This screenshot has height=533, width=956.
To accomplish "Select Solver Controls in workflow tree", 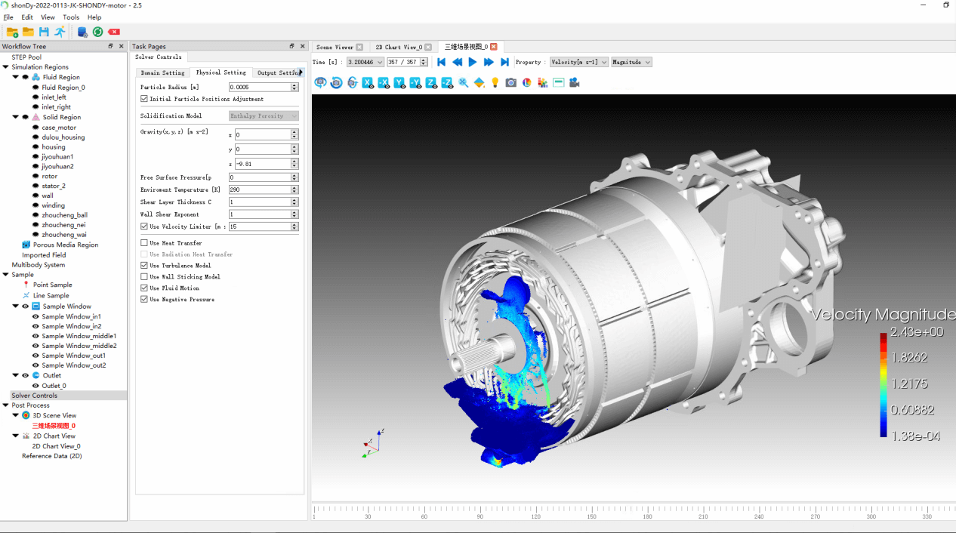I will (x=34, y=396).
